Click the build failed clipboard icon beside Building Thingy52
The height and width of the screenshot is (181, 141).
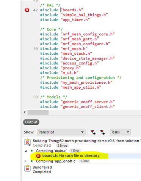(27, 142)
